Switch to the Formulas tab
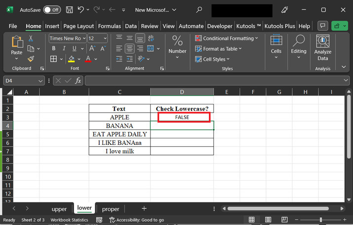Viewport: 353px width, 225px height. click(110, 26)
